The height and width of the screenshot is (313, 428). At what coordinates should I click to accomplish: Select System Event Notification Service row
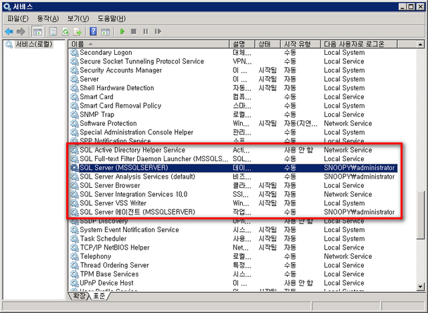(233, 230)
